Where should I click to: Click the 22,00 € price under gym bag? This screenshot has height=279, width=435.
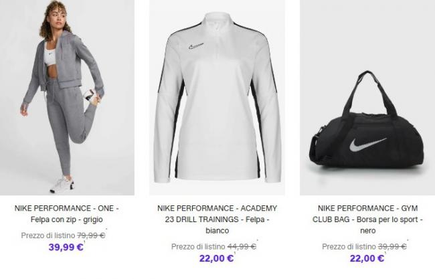pyautogui.click(x=367, y=258)
